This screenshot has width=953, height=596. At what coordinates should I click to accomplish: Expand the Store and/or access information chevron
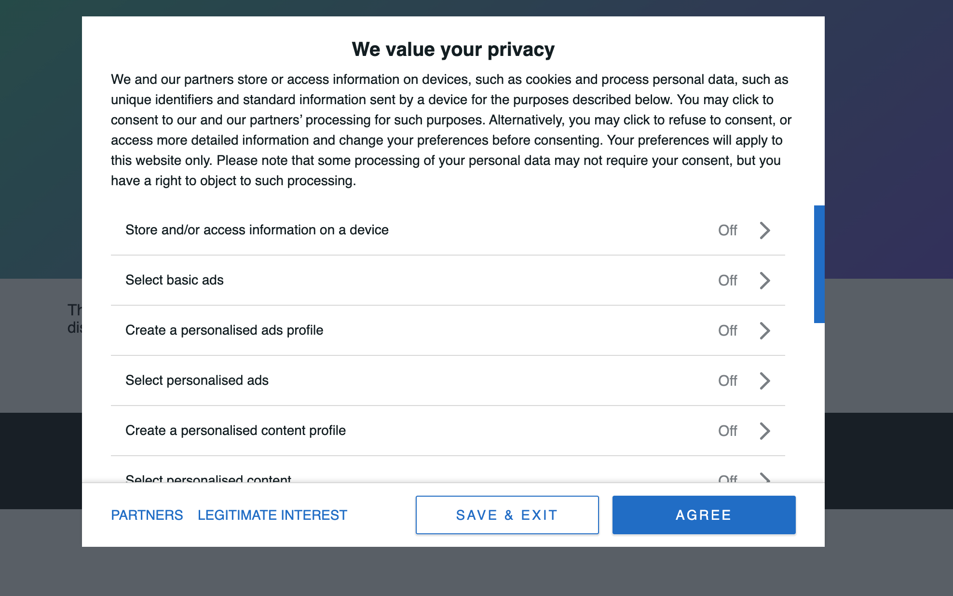pos(764,230)
